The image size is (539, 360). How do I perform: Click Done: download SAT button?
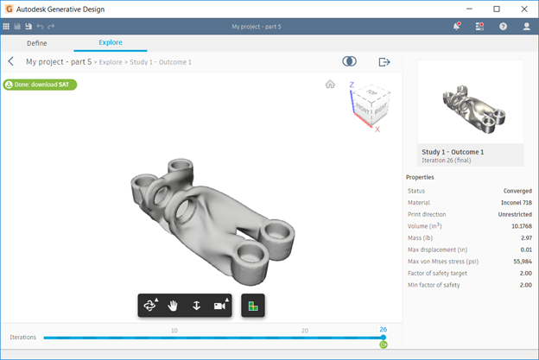coord(40,85)
